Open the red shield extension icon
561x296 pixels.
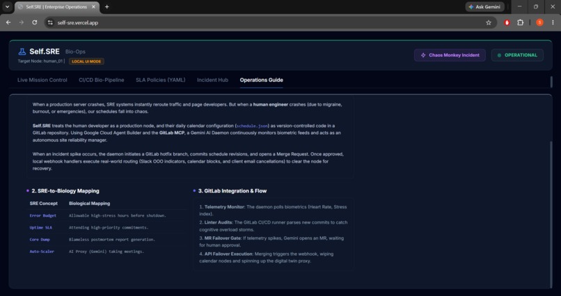(507, 22)
